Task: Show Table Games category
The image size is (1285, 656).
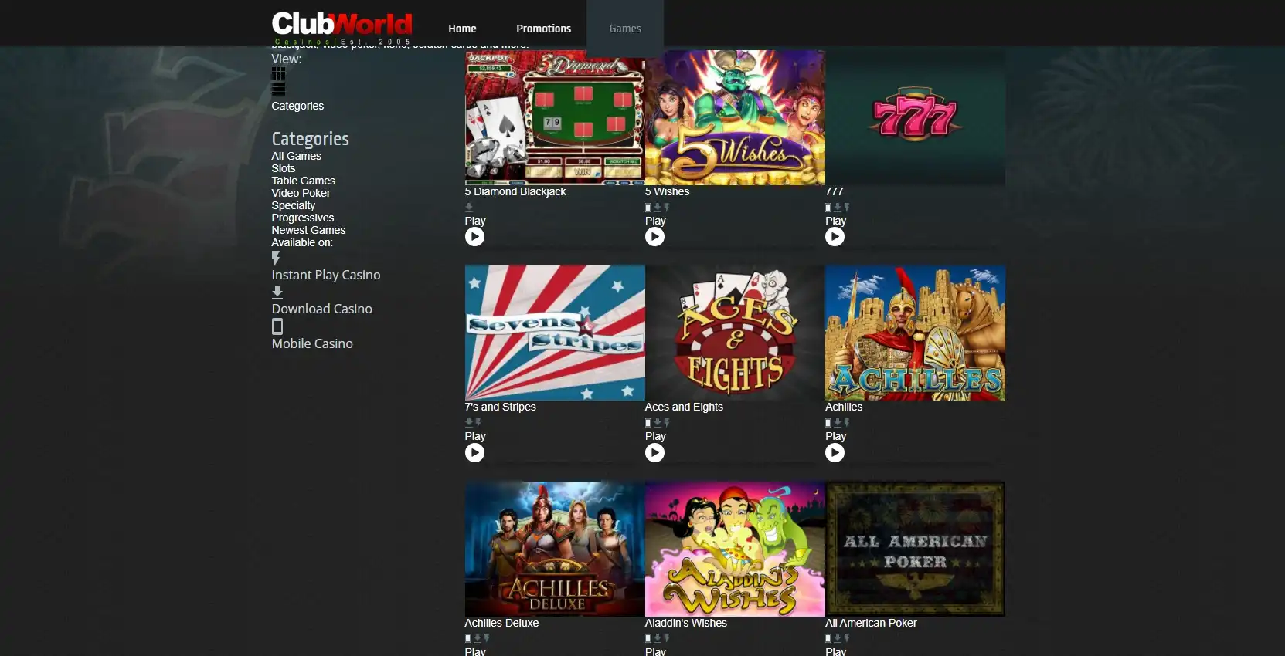Action: point(303,181)
